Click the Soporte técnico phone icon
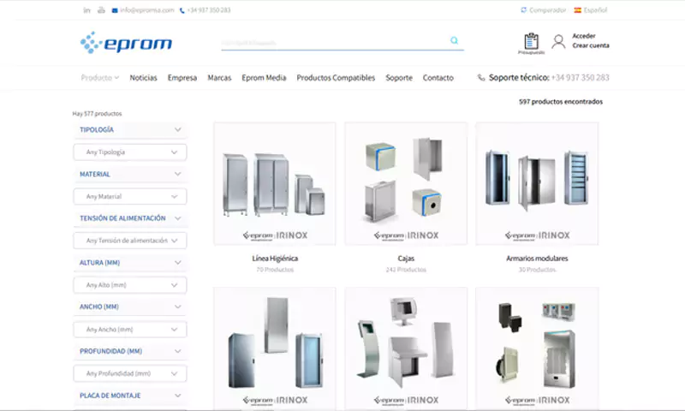 coord(481,78)
